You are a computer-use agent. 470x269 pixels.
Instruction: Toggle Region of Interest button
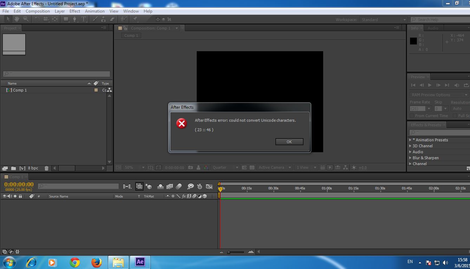pos(158,168)
